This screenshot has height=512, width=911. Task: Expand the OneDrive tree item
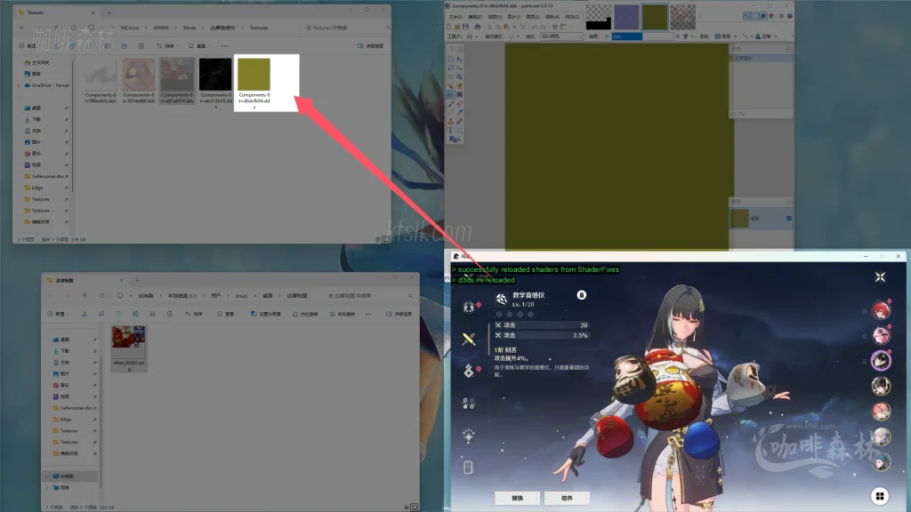point(17,85)
